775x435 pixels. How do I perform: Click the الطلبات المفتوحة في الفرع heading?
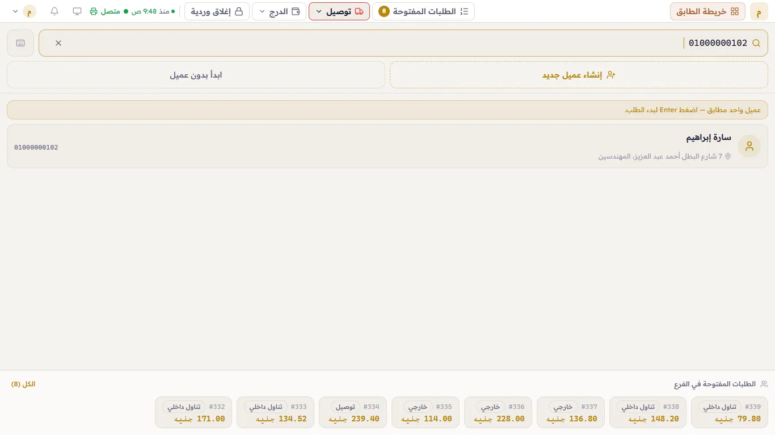tap(715, 384)
